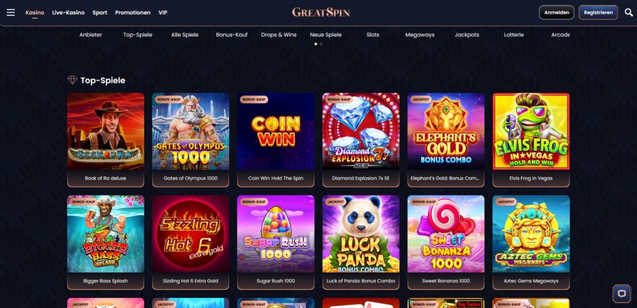Viewport: 637px width, 308px height.
Task: Click the search magnifier icon
Action: tap(628, 12)
